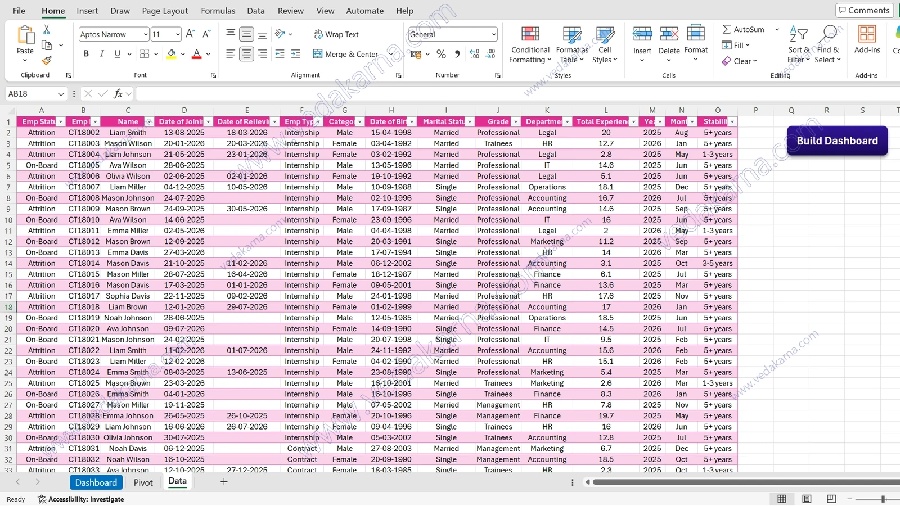Open Conditional Formatting icon
900x506 pixels.
pos(530,34)
